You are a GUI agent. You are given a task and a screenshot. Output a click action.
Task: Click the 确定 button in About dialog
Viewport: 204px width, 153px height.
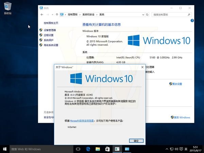[136, 141]
